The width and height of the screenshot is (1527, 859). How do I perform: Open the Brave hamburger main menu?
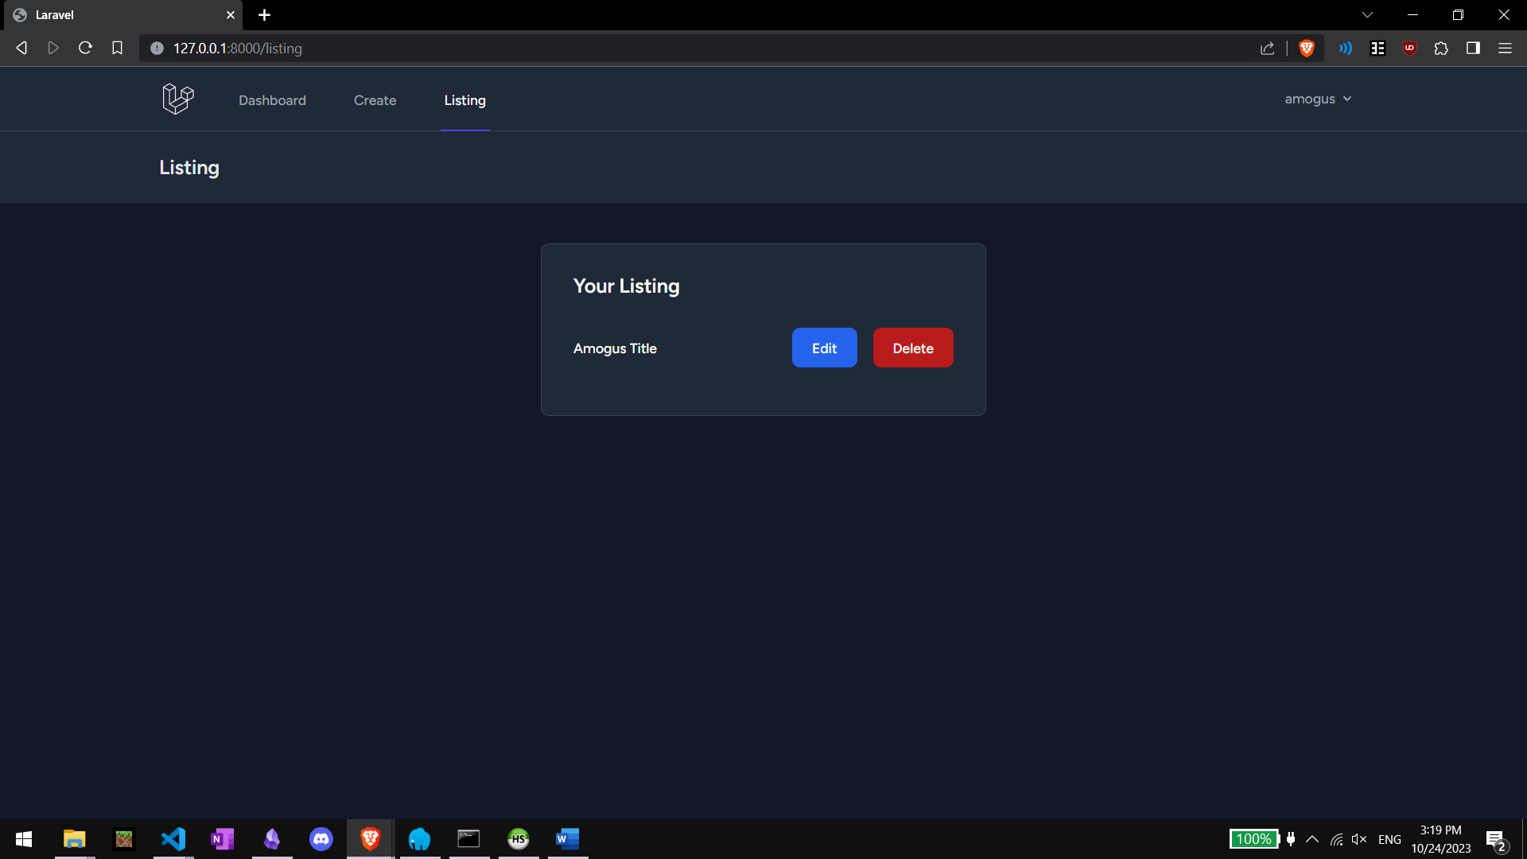pos(1505,49)
